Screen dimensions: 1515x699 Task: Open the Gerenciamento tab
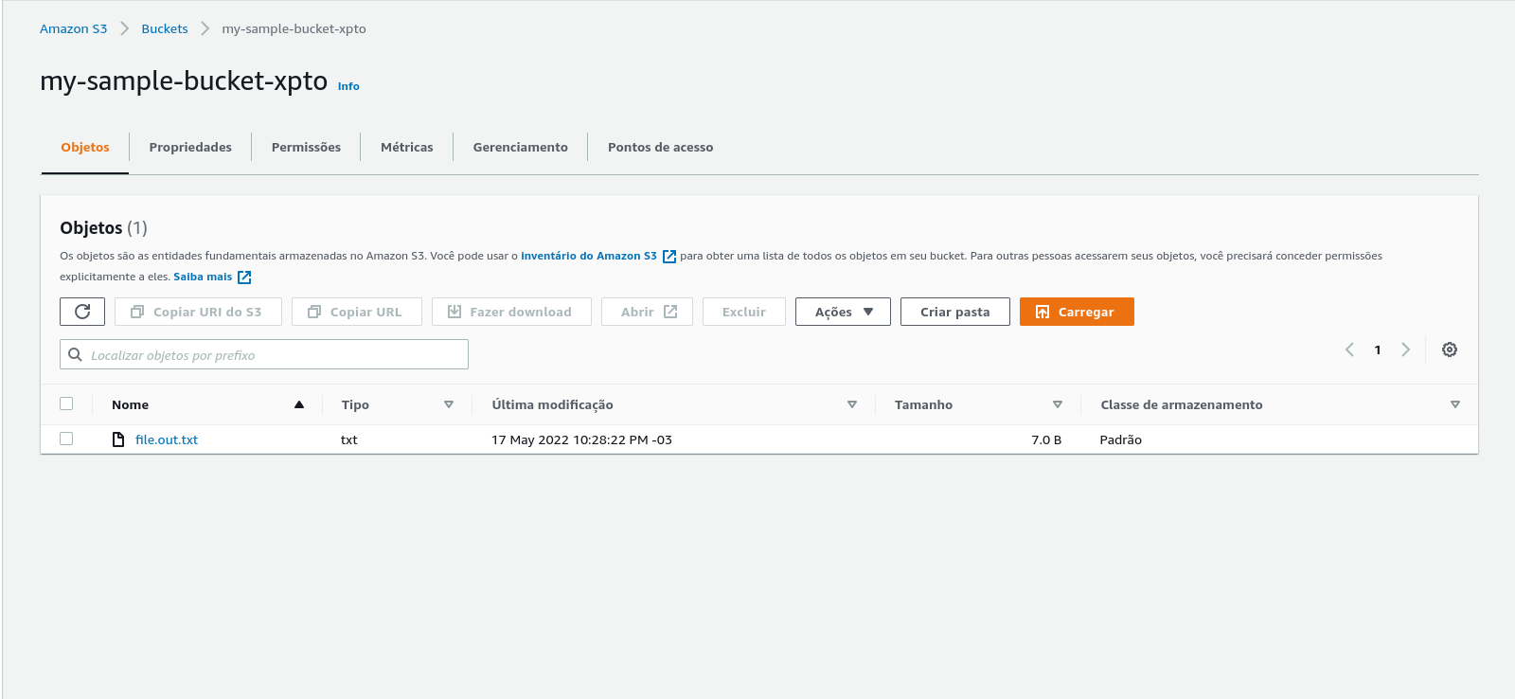(x=521, y=147)
